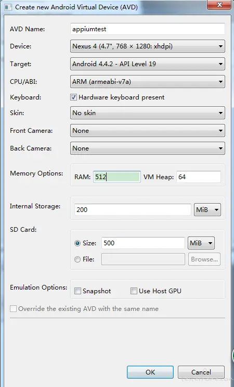Image resolution: width=234 pixels, height=387 pixels.
Task: Click into the VM Heap field
Action: pos(199,177)
